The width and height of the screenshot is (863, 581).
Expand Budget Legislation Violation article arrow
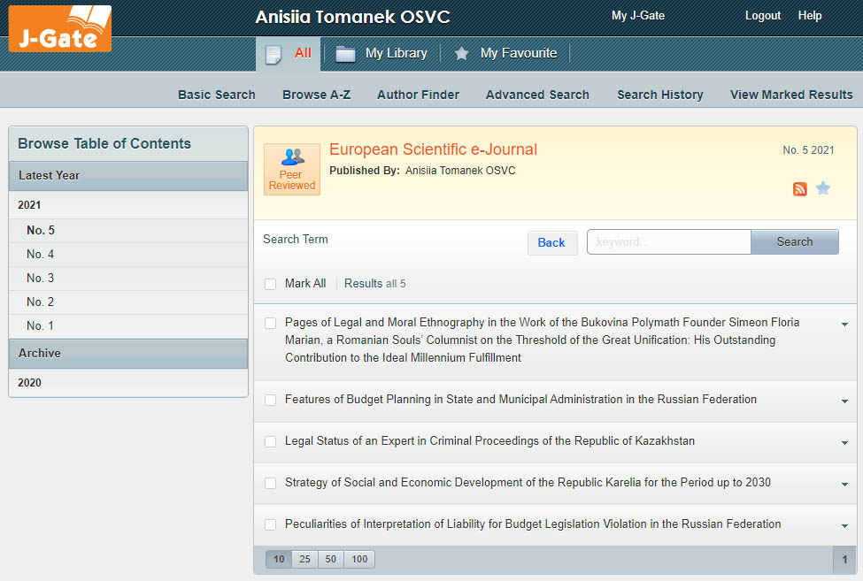(844, 526)
